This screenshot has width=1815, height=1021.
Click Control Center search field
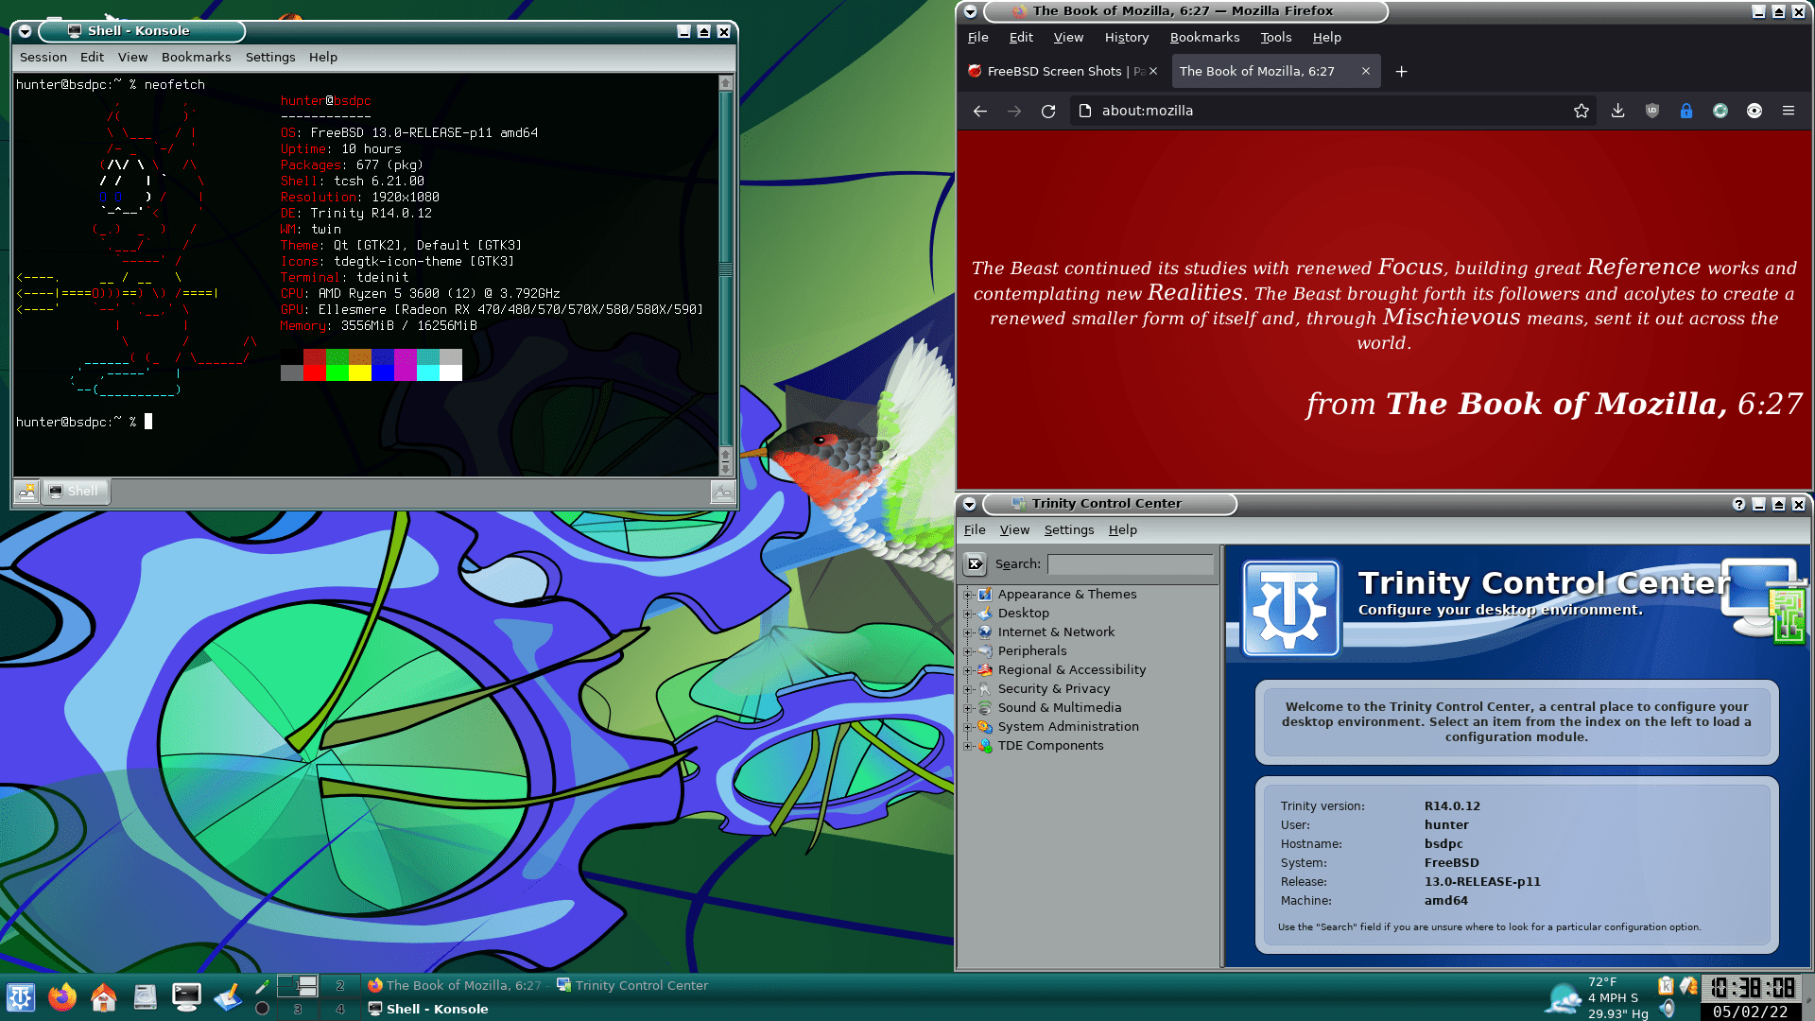tap(1130, 564)
